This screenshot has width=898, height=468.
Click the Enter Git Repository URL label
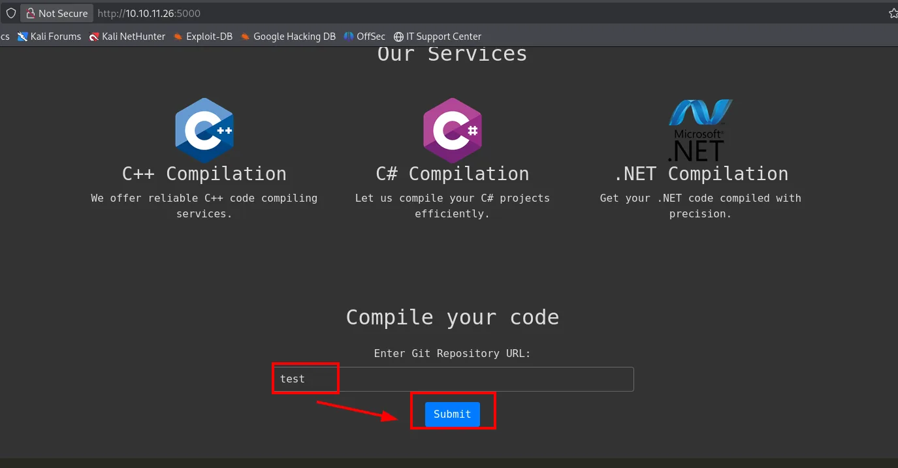point(453,353)
